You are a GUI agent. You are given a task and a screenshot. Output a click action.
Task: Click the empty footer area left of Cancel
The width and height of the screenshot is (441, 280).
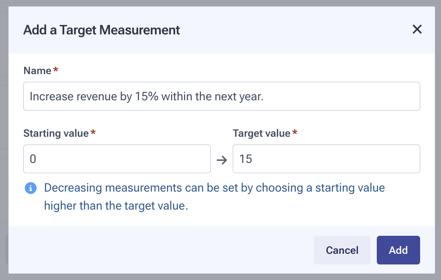click(x=164, y=250)
